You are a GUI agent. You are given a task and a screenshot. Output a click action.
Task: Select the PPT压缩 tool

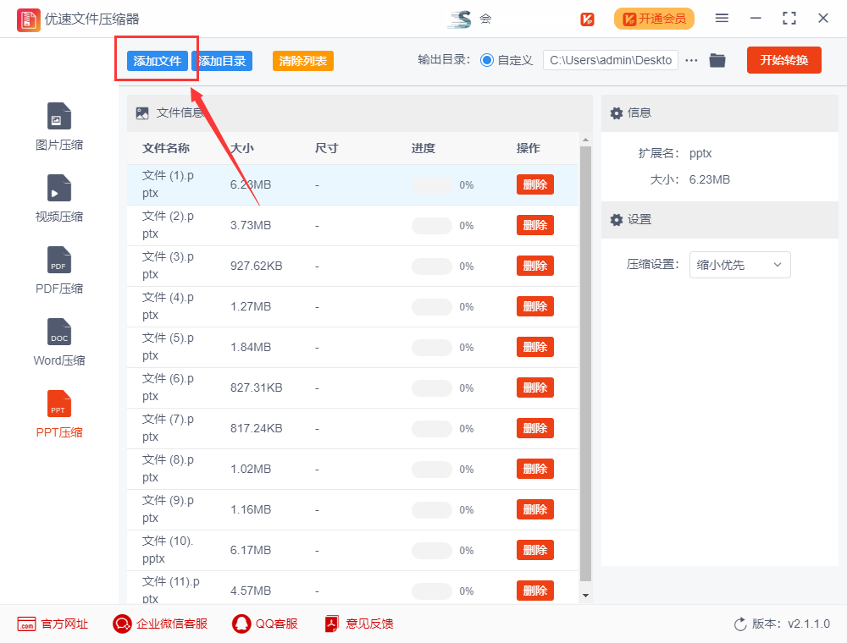[x=59, y=414]
